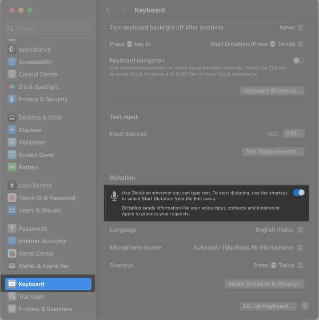Open the Shortcut 'Press Twice' dropdown
319x320 pixels.
coord(278,265)
